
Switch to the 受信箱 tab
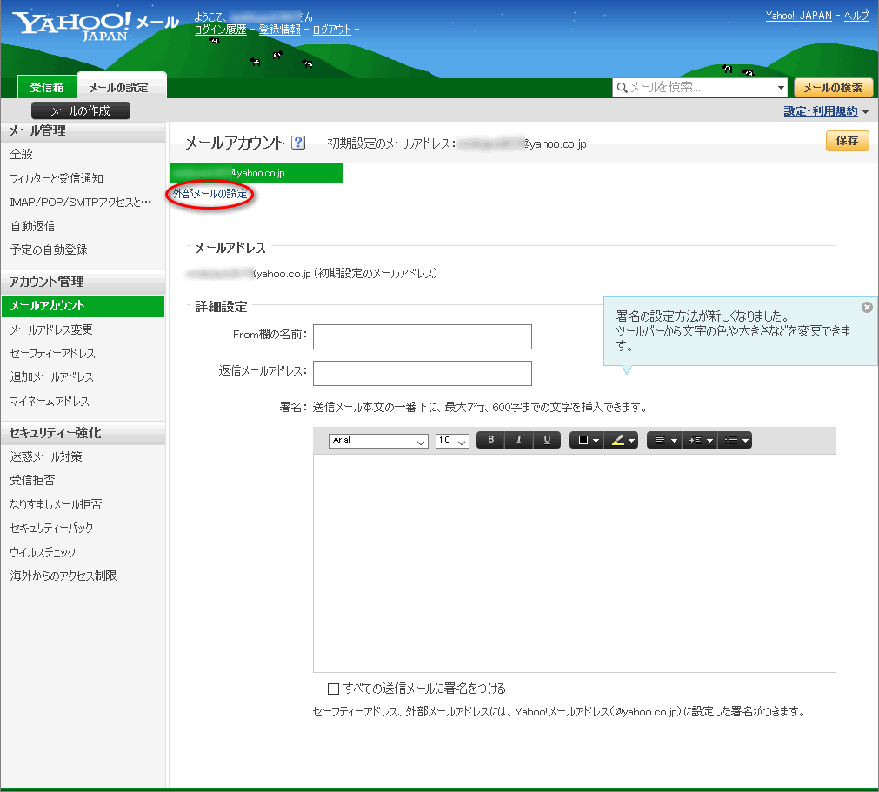(47, 87)
